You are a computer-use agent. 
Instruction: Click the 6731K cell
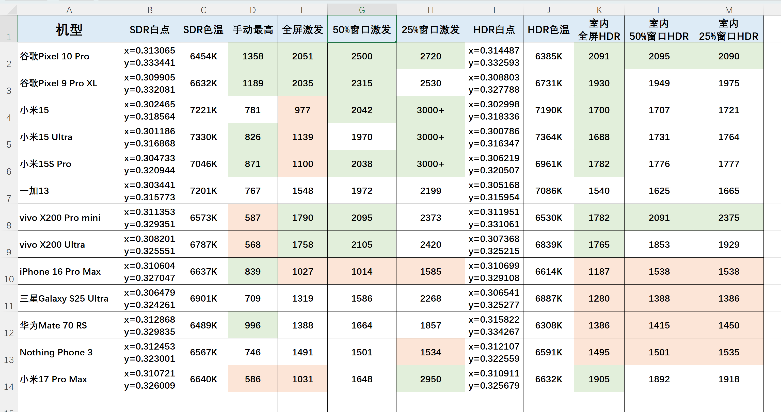[548, 83]
